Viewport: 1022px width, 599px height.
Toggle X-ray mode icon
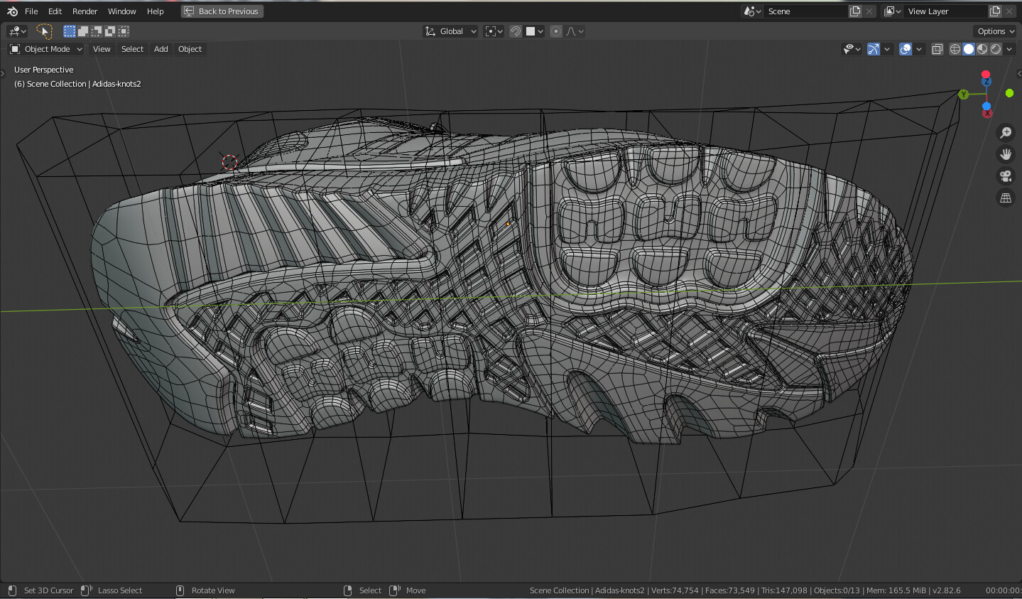click(x=937, y=49)
